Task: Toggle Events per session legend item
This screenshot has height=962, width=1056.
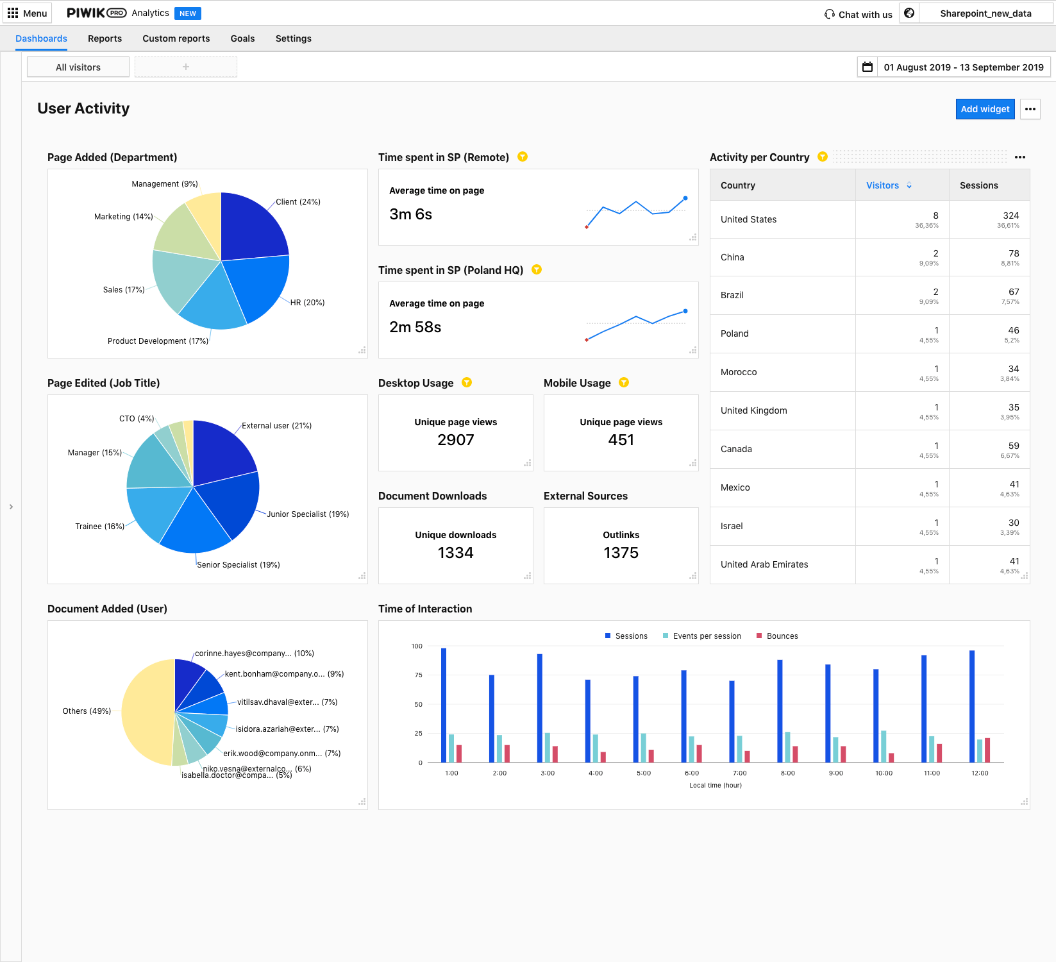Action: 701,636
